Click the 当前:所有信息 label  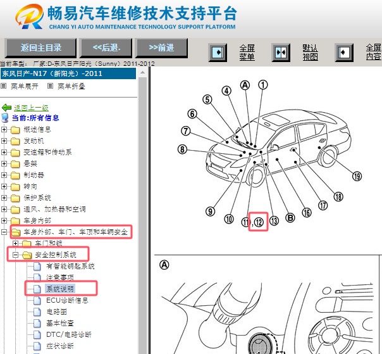35,118
